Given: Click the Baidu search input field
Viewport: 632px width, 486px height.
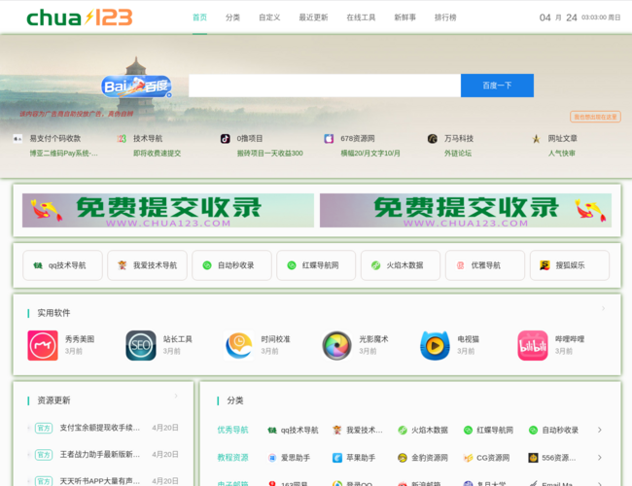Looking at the screenshot, I should pyautogui.click(x=325, y=86).
